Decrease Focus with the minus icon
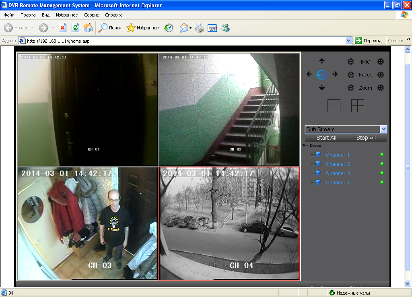The height and width of the screenshot is (297, 412). 351,75
